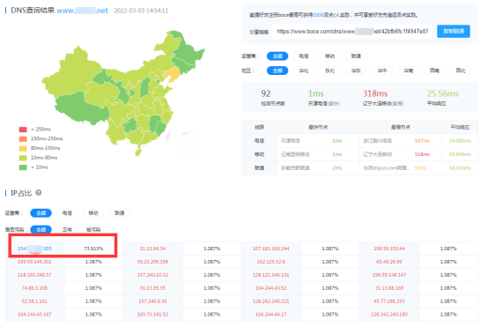Select 全部 in IP占比 运营商 filter

point(41,213)
